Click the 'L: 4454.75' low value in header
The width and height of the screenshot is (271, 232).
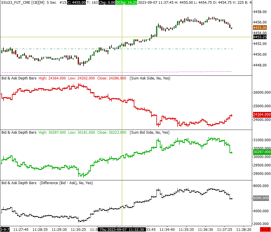(x=203, y=3)
